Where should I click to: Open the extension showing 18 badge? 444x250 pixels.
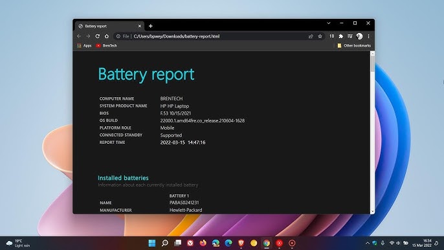click(331, 36)
